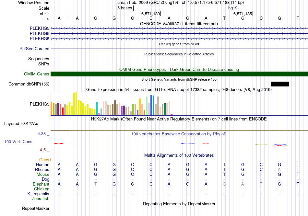Click the tallest yellow bar in GTEx chart
Screen dimensions: 308x216
(x=76, y=103)
